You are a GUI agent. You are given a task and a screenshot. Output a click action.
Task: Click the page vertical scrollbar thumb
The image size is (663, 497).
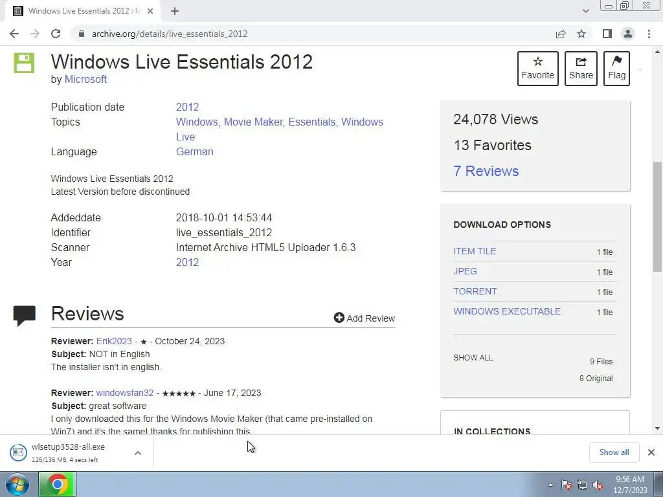[657, 216]
